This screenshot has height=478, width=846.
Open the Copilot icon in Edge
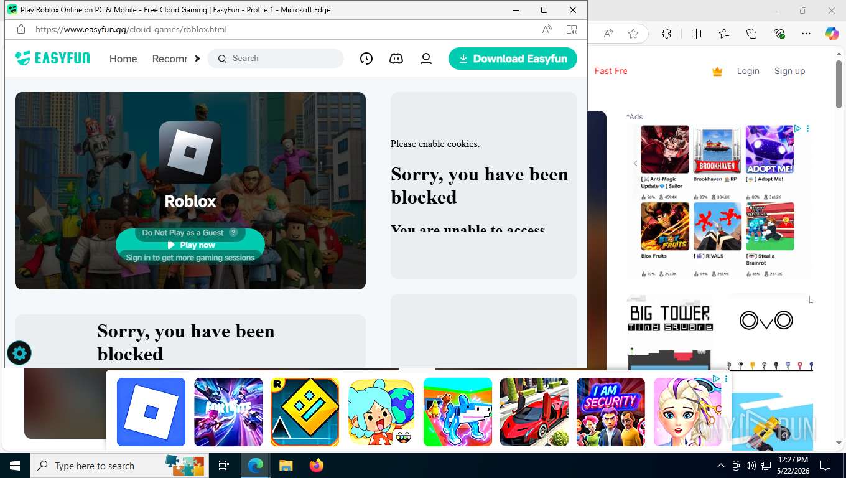coord(832,34)
